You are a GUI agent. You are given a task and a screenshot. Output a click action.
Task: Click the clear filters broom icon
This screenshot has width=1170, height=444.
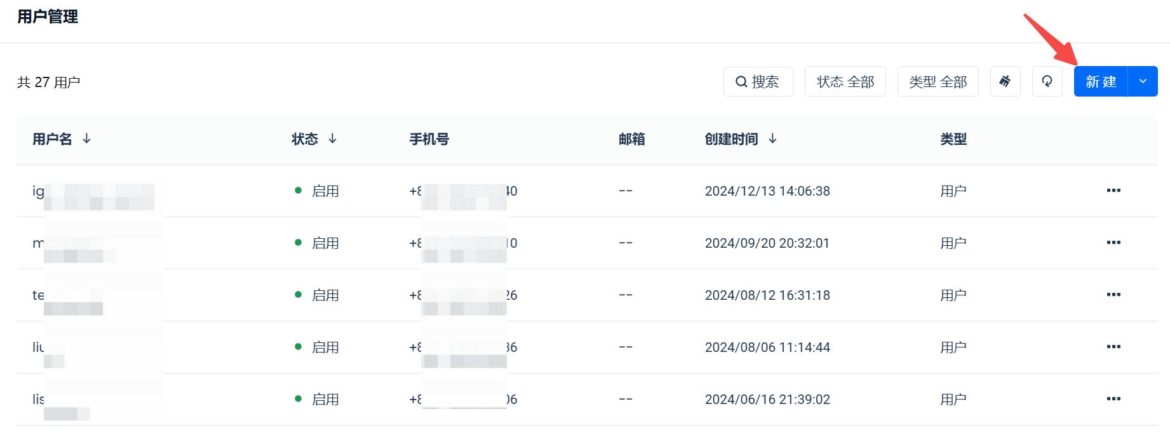click(x=1005, y=81)
